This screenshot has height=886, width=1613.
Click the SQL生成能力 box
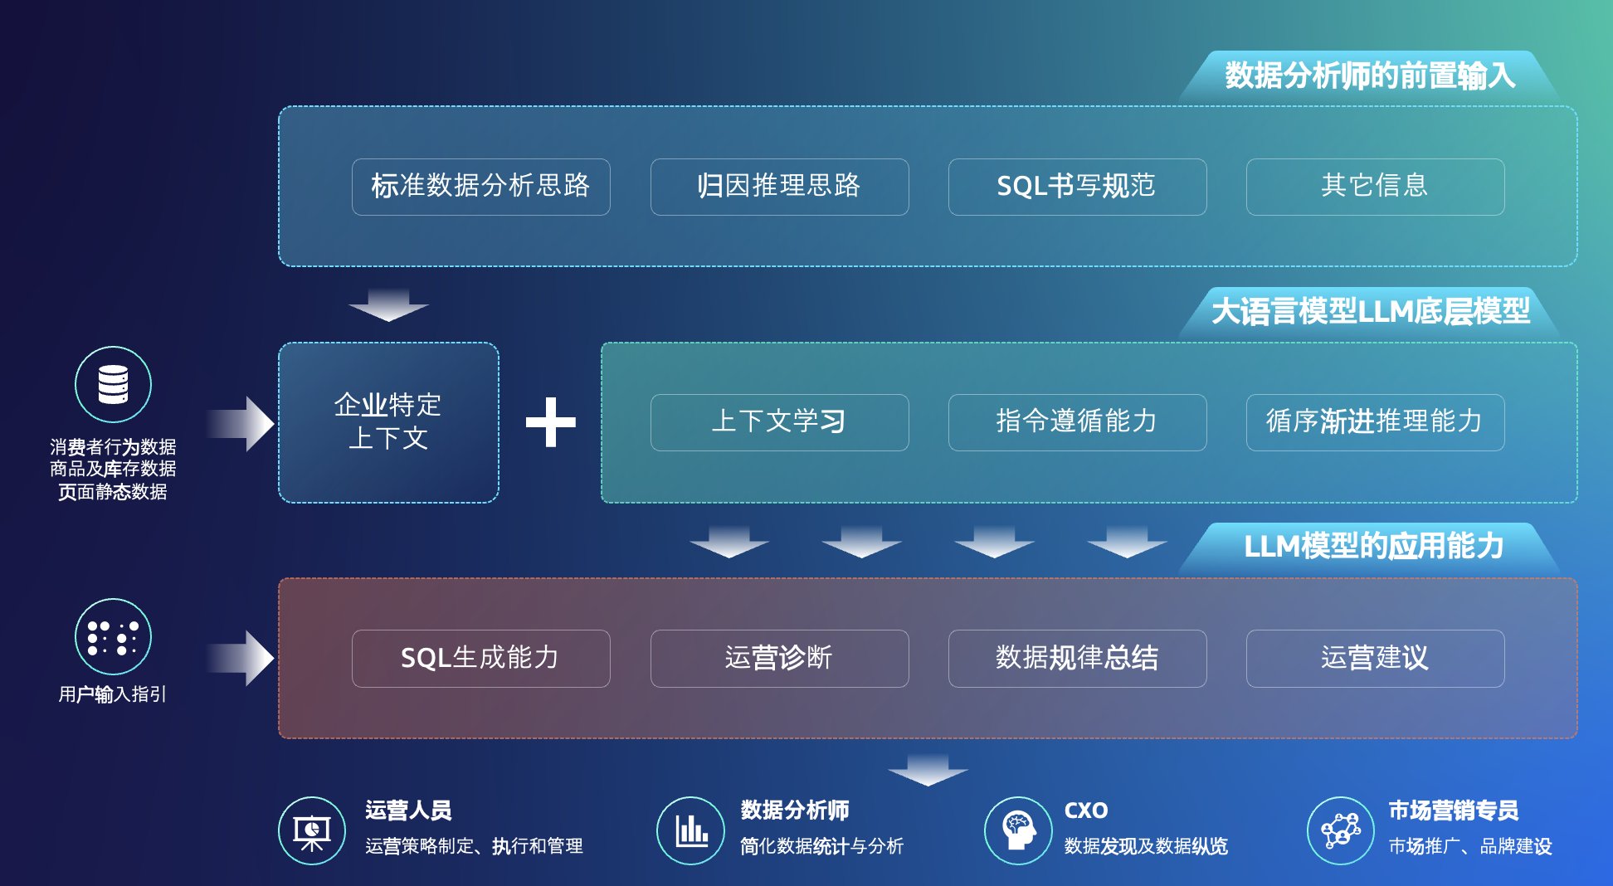(480, 658)
